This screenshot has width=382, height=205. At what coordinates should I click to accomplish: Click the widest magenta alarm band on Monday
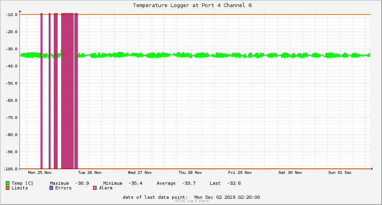click(67, 91)
